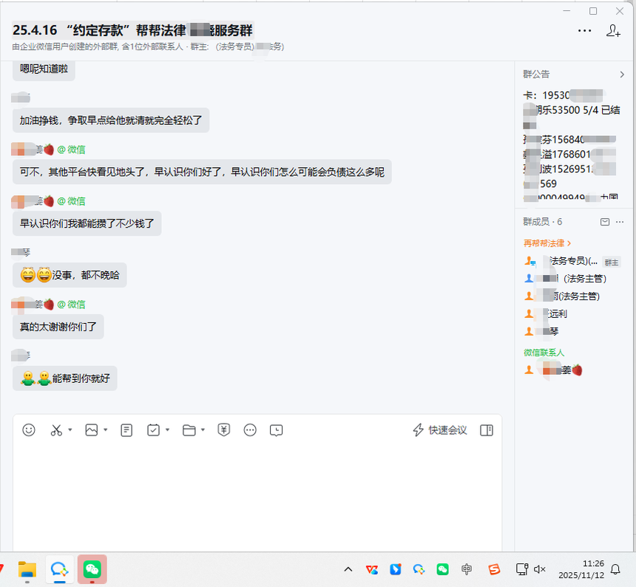Open group members more options dots
636x587 pixels.
click(x=620, y=222)
